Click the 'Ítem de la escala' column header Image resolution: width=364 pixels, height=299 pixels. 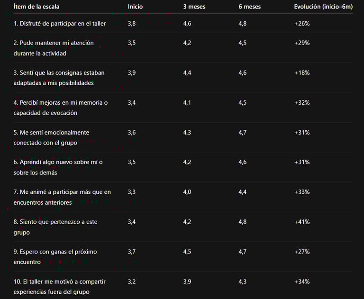coord(36,7)
